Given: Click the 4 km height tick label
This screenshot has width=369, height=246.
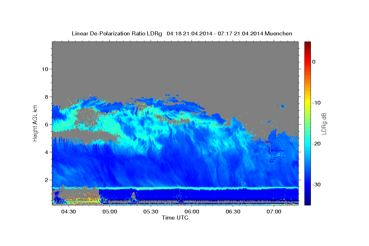Looking at the screenshot, I should (x=46, y=152).
